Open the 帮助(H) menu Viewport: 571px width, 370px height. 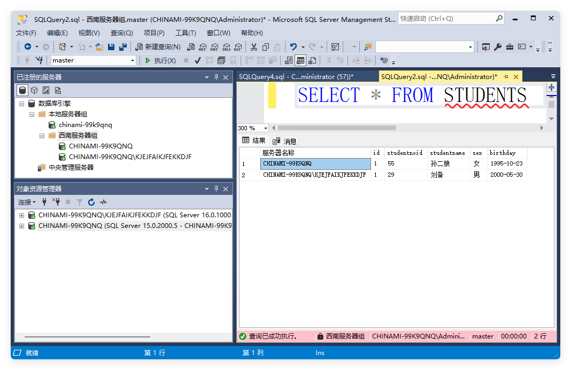[x=252, y=33]
